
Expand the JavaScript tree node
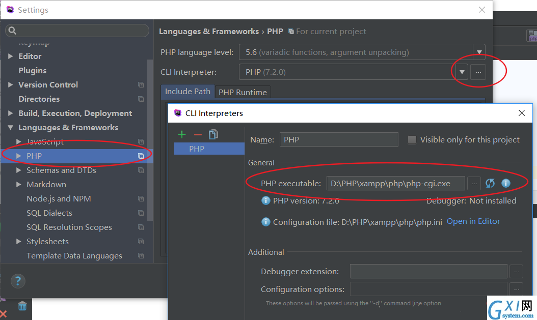[19, 141]
